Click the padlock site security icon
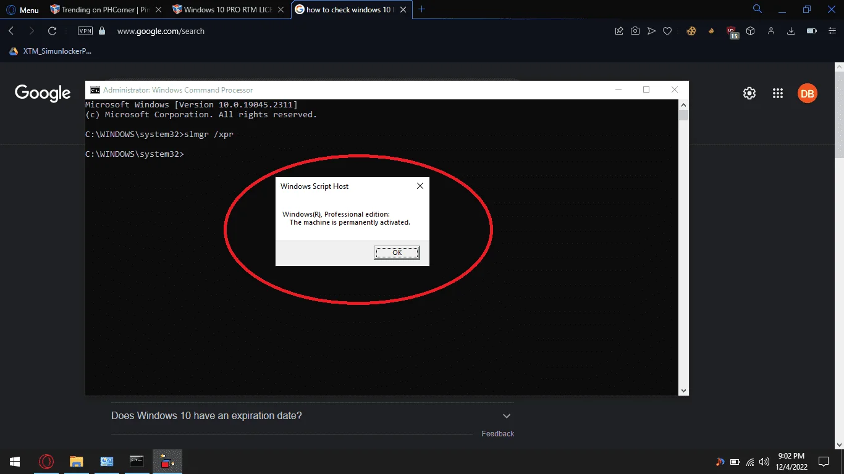Viewport: 844px width, 474px height. coord(102,31)
